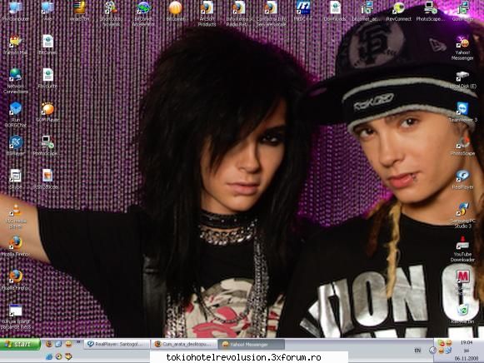Select the RevConnect desktop icon

(x=399, y=11)
